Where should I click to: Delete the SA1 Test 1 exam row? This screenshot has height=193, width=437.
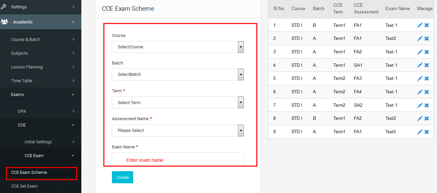[427, 65]
